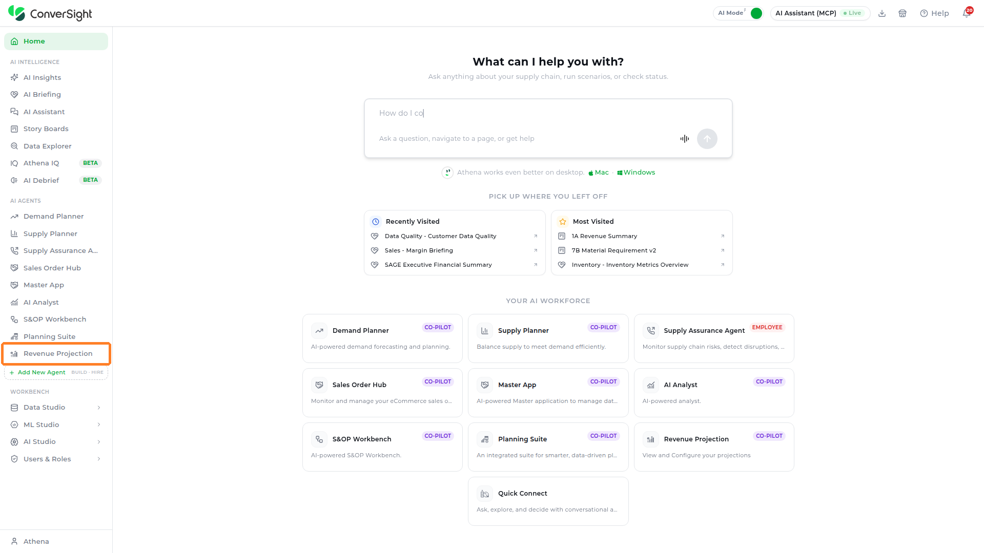Open Athena IQ beta item
Viewport: 984px width, 553px height.
pos(56,163)
